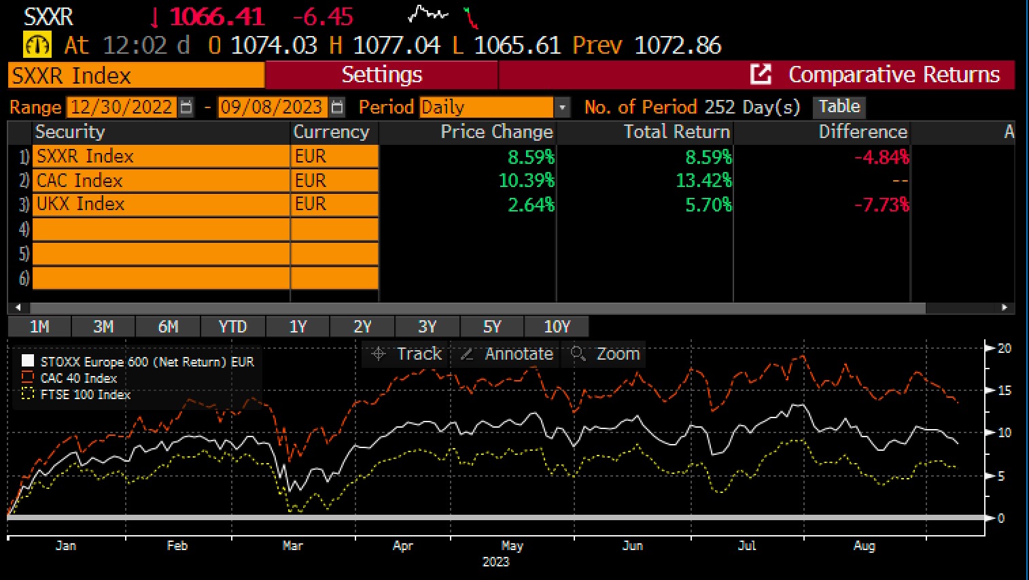The width and height of the screenshot is (1029, 580).
Task: Select the 3M range tab
Action: coord(103,326)
